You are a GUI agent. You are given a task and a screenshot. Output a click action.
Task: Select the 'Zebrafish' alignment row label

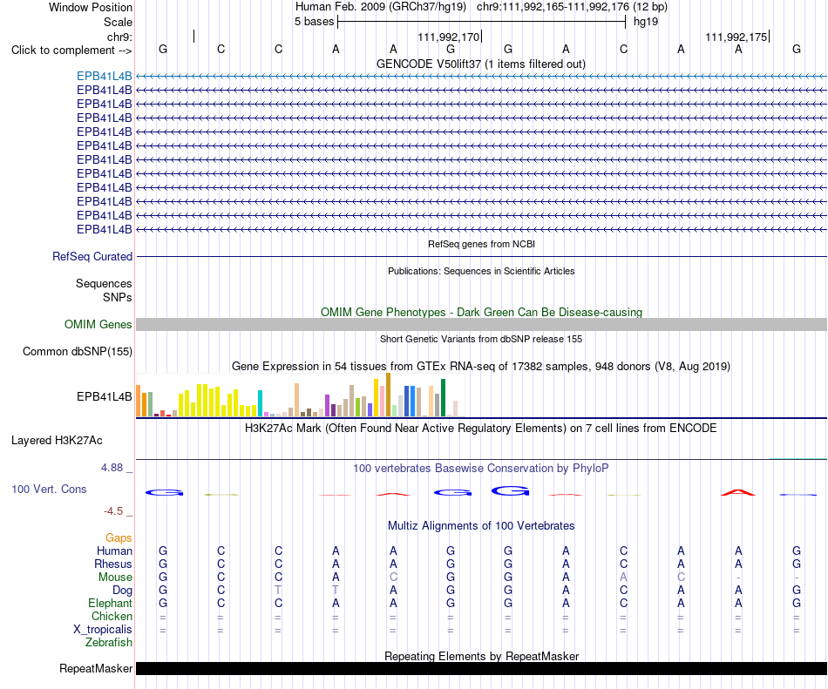tap(109, 643)
